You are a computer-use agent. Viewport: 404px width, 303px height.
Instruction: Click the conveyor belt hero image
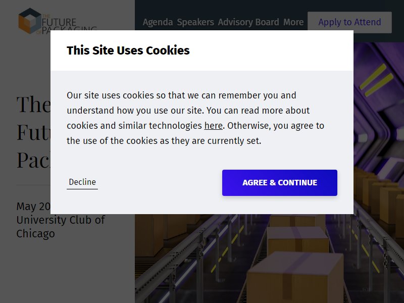[269, 258]
